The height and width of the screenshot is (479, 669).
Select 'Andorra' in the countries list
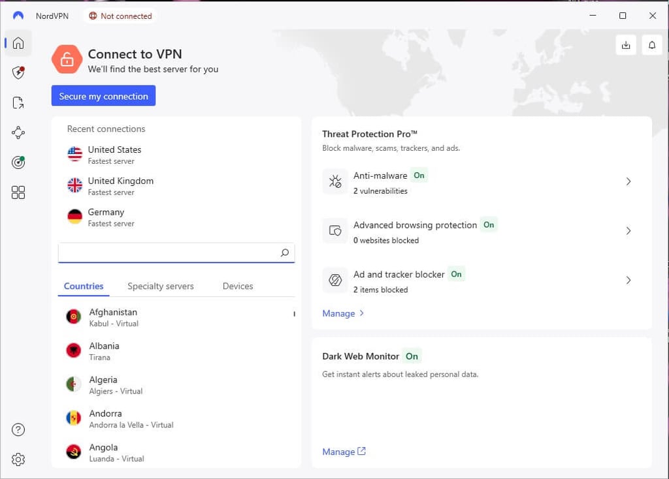point(105,413)
